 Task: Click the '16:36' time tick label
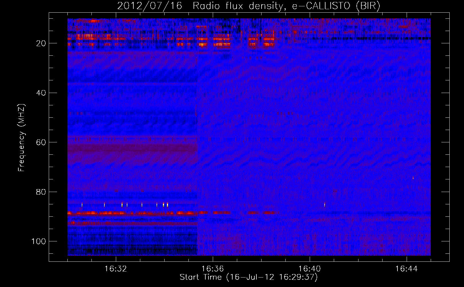pos(213,269)
